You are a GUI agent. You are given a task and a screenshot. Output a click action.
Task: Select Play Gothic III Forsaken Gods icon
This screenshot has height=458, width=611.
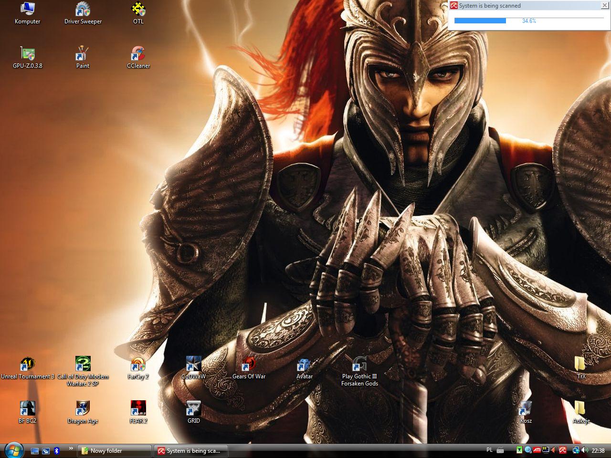click(x=359, y=372)
